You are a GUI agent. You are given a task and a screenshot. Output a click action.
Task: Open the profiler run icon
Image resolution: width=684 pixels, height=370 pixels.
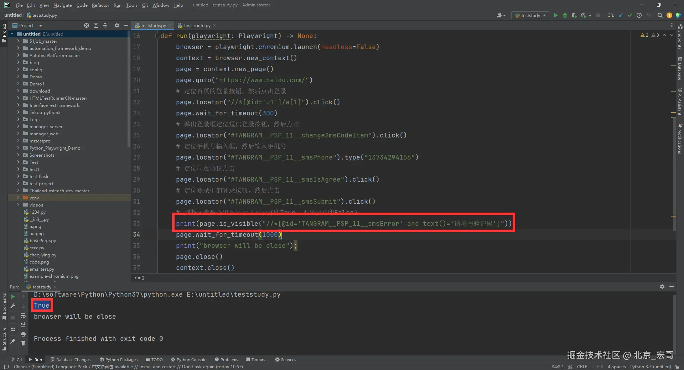pos(583,15)
